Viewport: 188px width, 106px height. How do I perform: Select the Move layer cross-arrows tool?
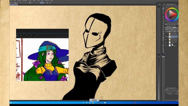[x=163, y=12]
